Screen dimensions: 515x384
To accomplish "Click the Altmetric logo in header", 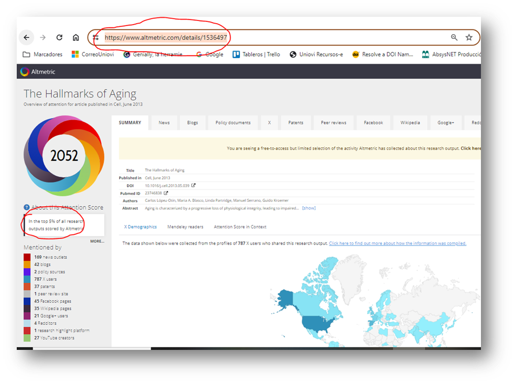I will tap(37, 72).
